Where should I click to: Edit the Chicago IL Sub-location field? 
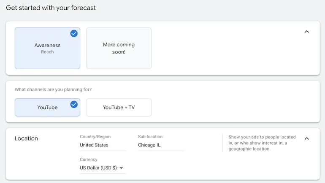pos(161,145)
